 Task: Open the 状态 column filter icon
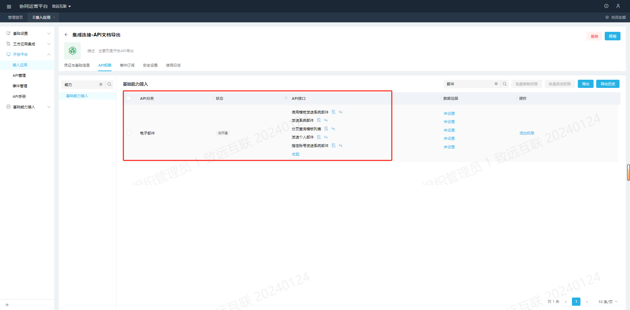click(286, 98)
